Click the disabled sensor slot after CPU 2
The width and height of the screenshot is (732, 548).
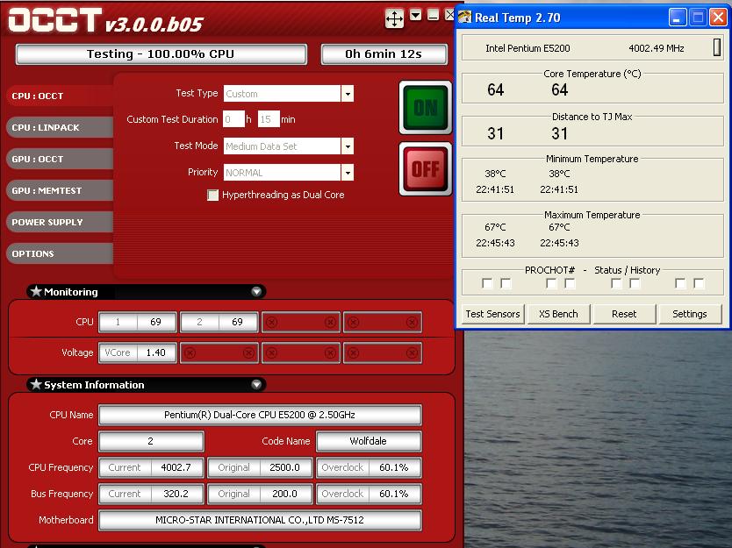coord(301,322)
